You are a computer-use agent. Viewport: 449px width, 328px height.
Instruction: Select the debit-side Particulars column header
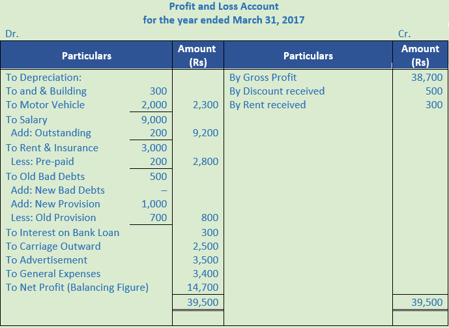pyautogui.click(x=86, y=56)
